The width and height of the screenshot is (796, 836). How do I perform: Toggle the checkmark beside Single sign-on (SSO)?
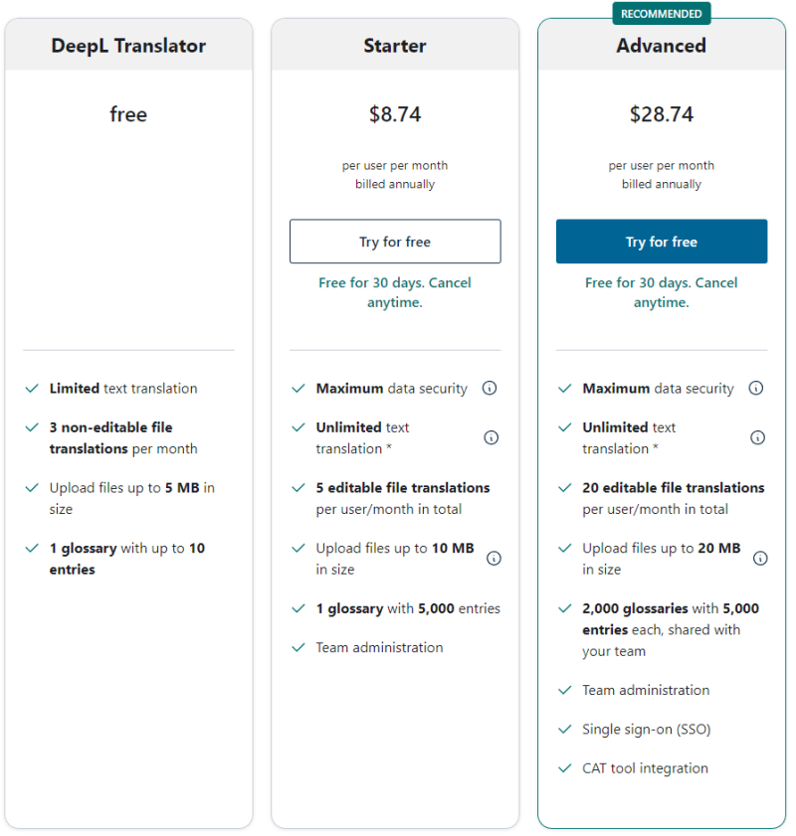tap(564, 729)
